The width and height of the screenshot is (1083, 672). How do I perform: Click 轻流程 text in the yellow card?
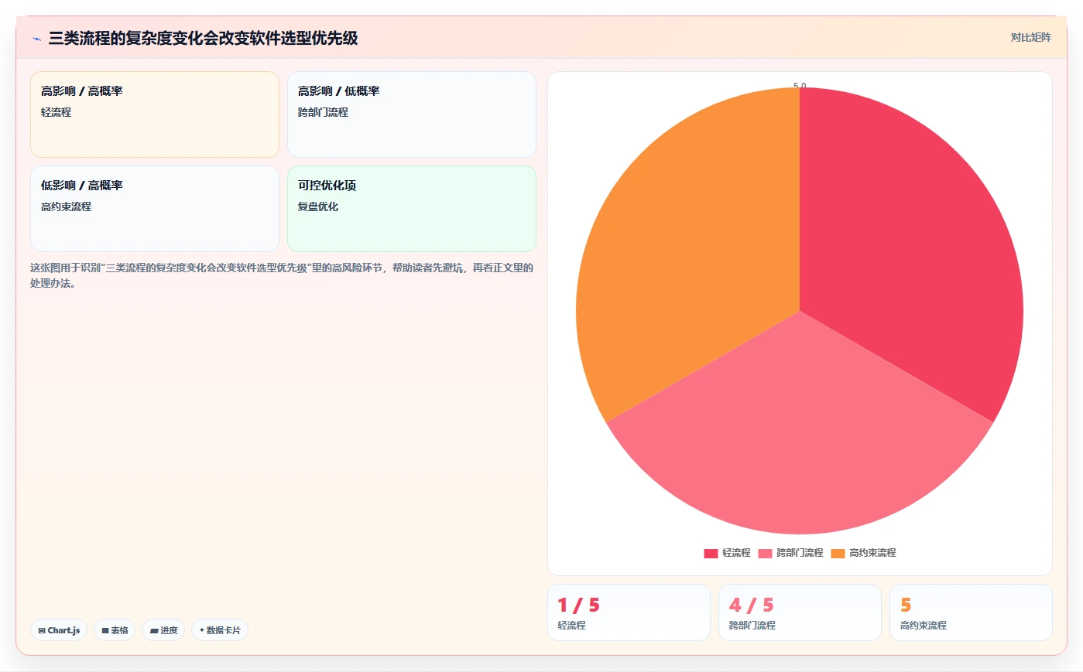pos(56,112)
